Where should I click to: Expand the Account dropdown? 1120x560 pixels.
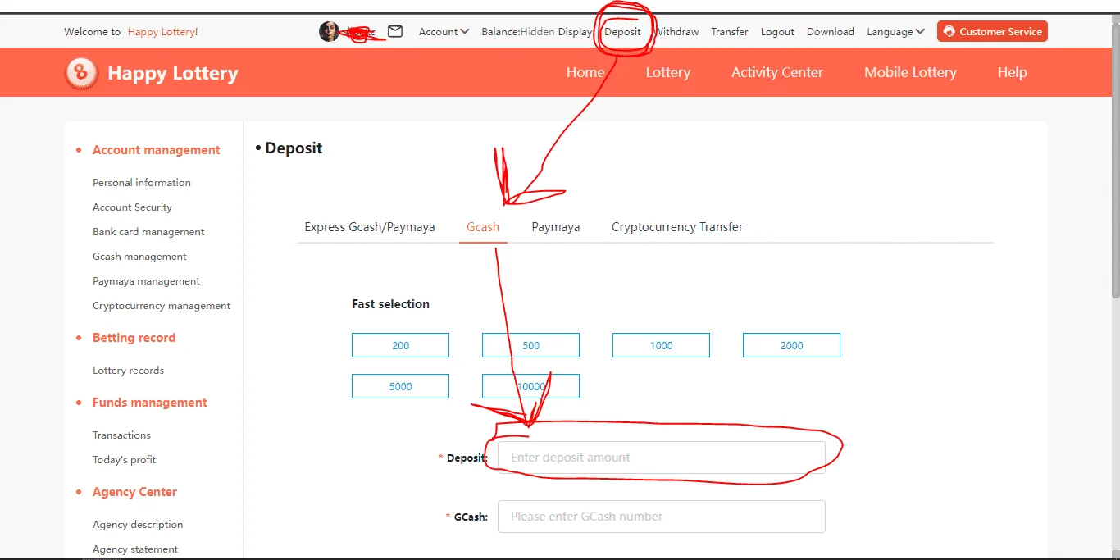pos(444,32)
